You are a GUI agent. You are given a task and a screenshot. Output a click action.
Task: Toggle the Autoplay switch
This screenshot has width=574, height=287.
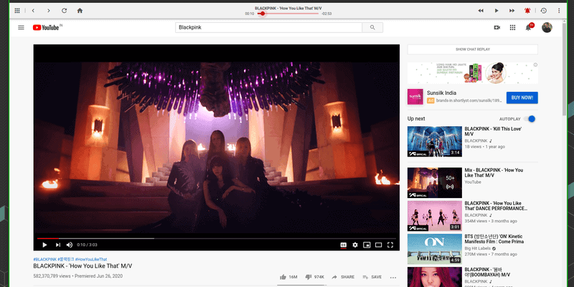pyautogui.click(x=530, y=119)
